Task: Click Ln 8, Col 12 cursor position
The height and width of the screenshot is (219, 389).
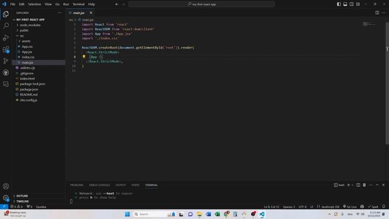Action: point(272,207)
